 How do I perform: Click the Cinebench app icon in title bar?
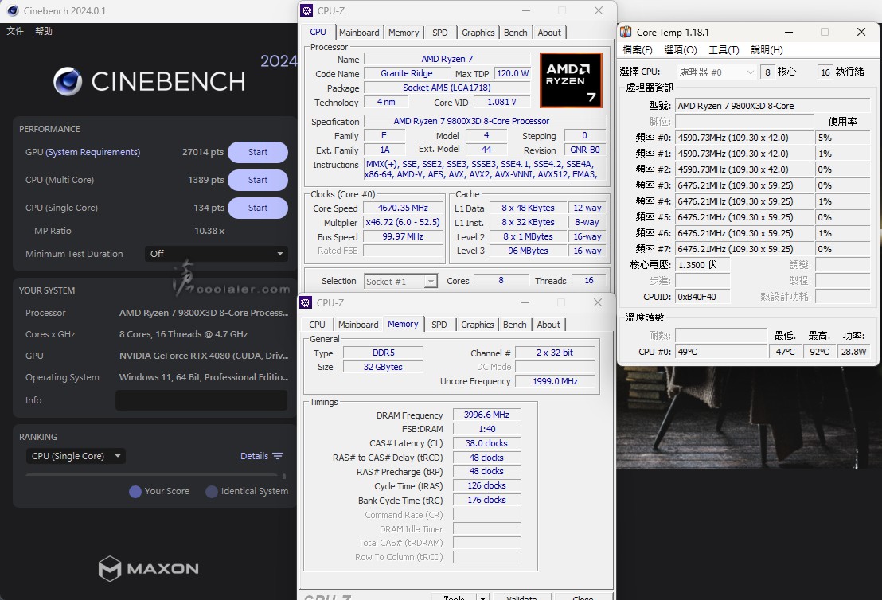coord(13,10)
